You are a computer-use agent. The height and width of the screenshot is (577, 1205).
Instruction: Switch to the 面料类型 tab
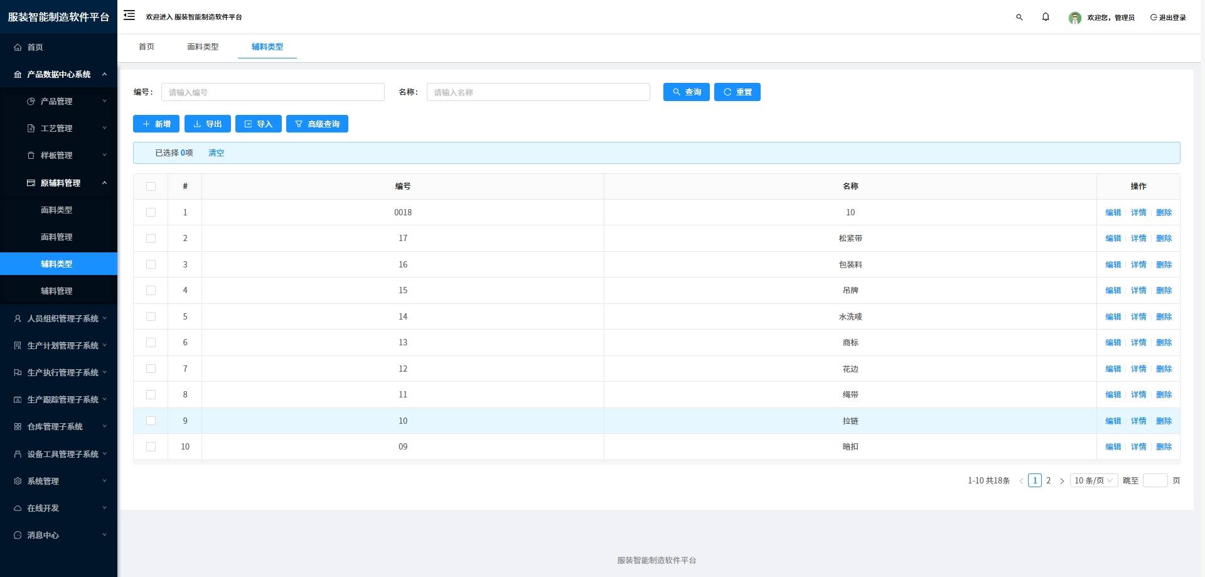pyautogui.click(x=203, y=46)
